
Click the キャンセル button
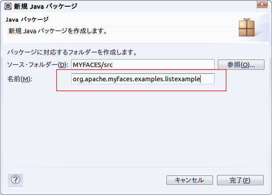(189, 180)
